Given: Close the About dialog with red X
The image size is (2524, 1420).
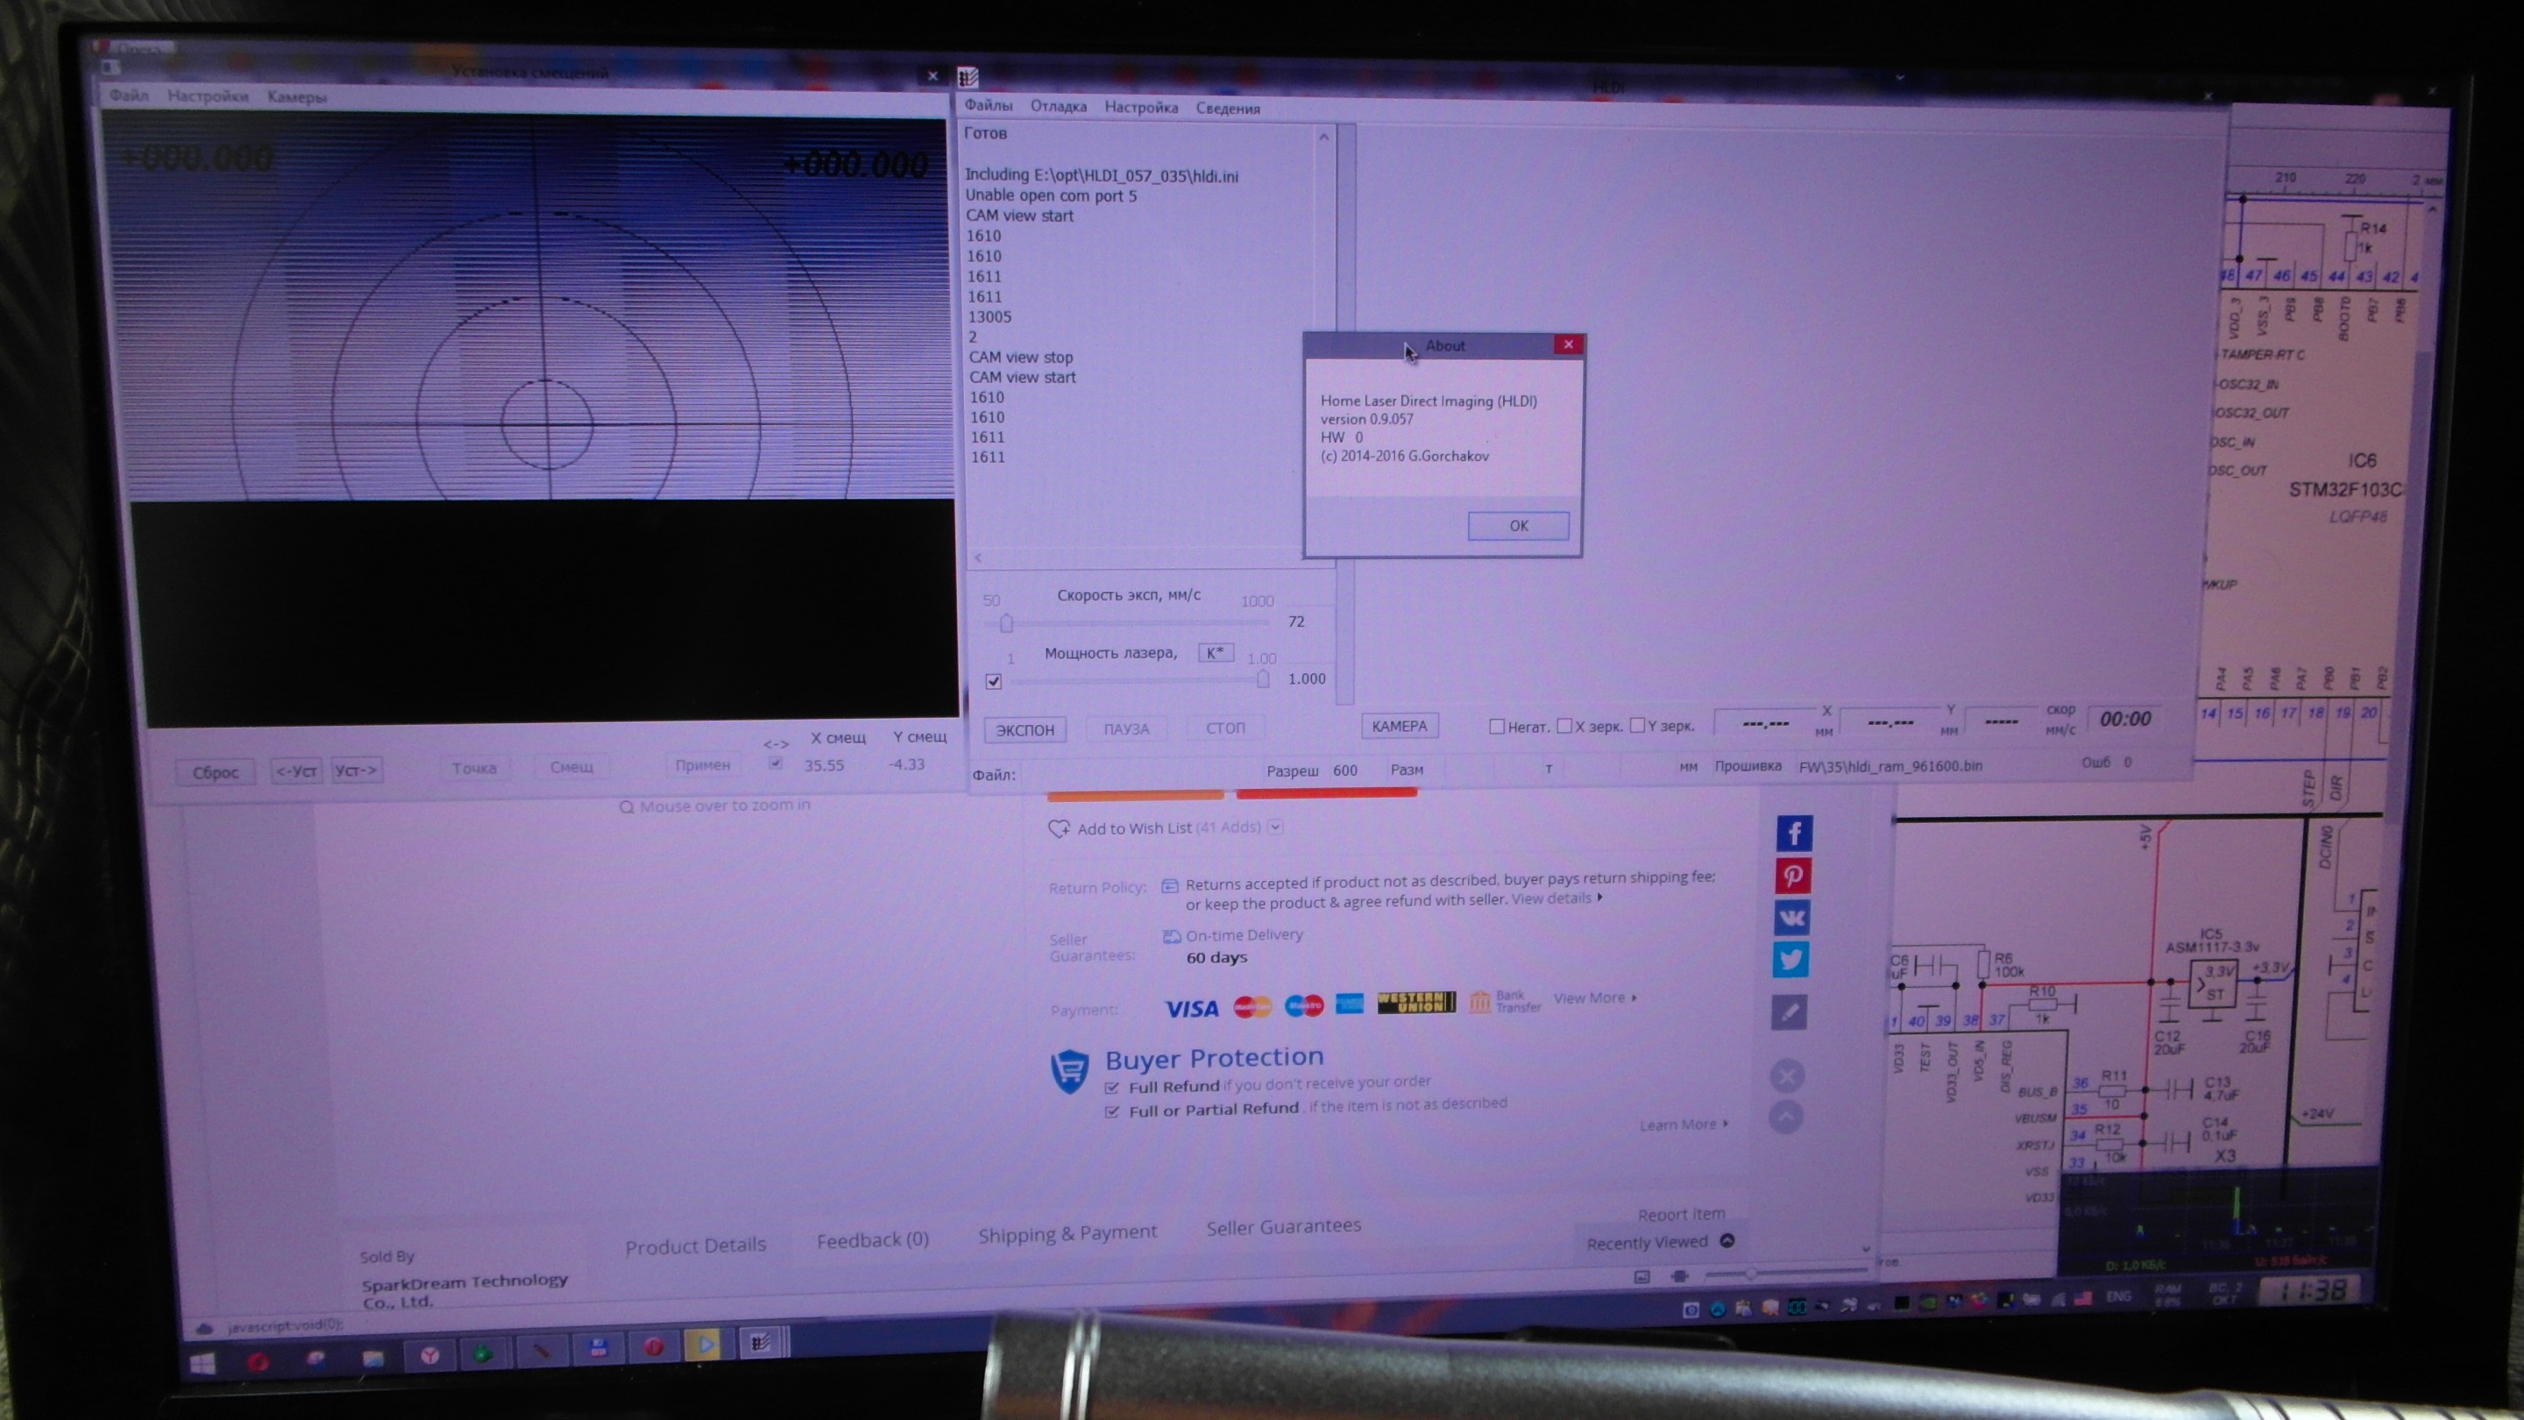Looking at the screenshot, I should point(1568,344).
